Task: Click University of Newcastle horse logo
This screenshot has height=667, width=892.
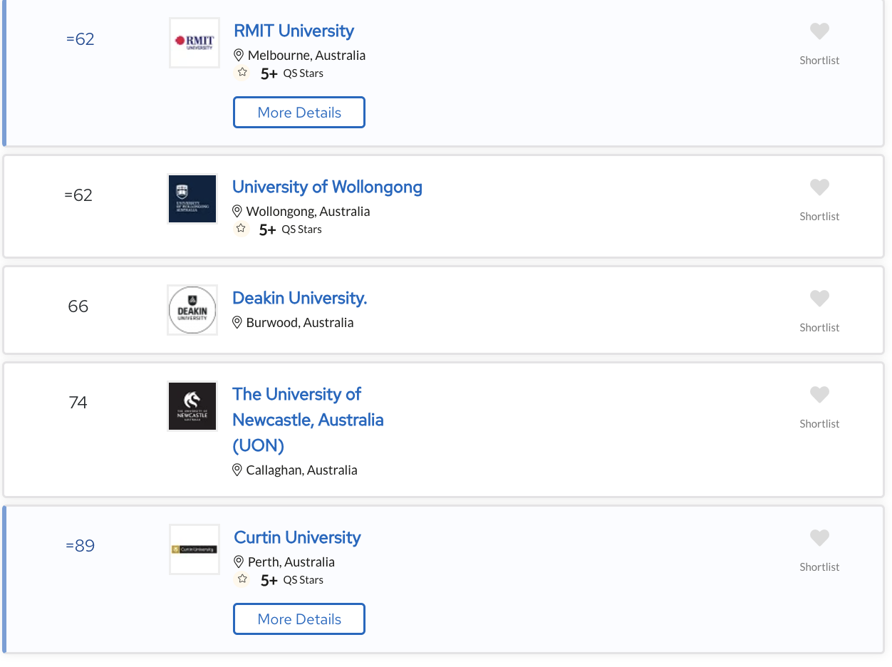Action: (x=192, y=406)
